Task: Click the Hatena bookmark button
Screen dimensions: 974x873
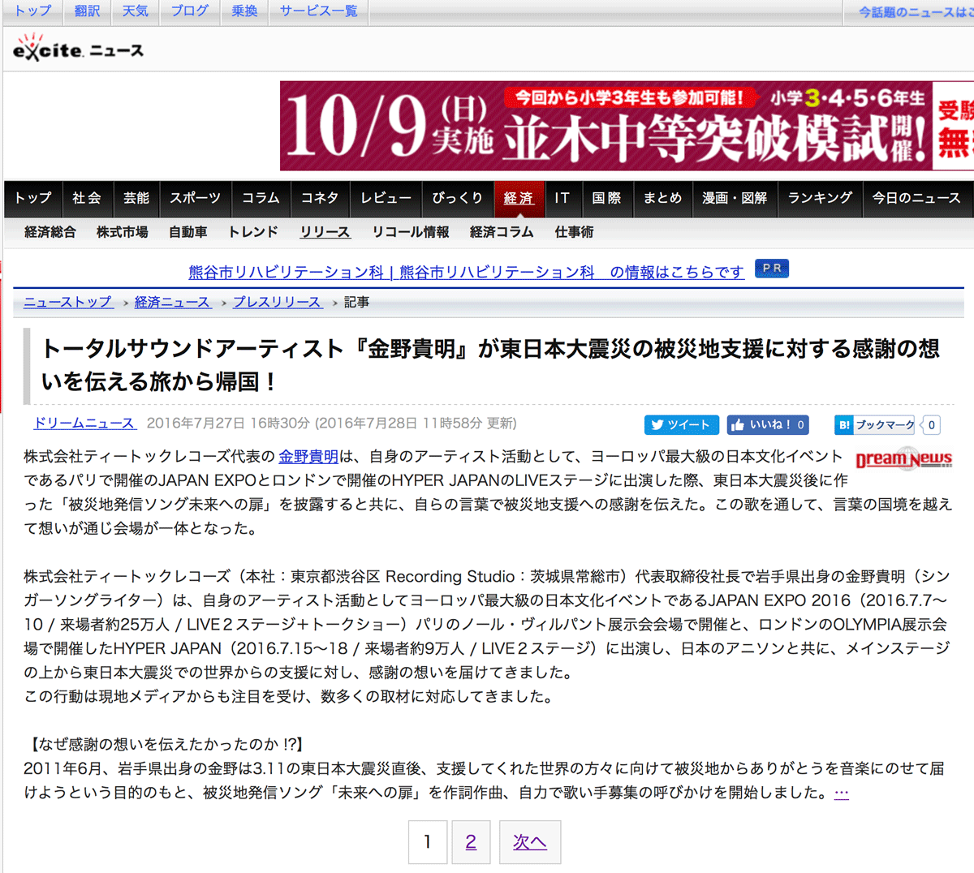Action: (876, 424)
